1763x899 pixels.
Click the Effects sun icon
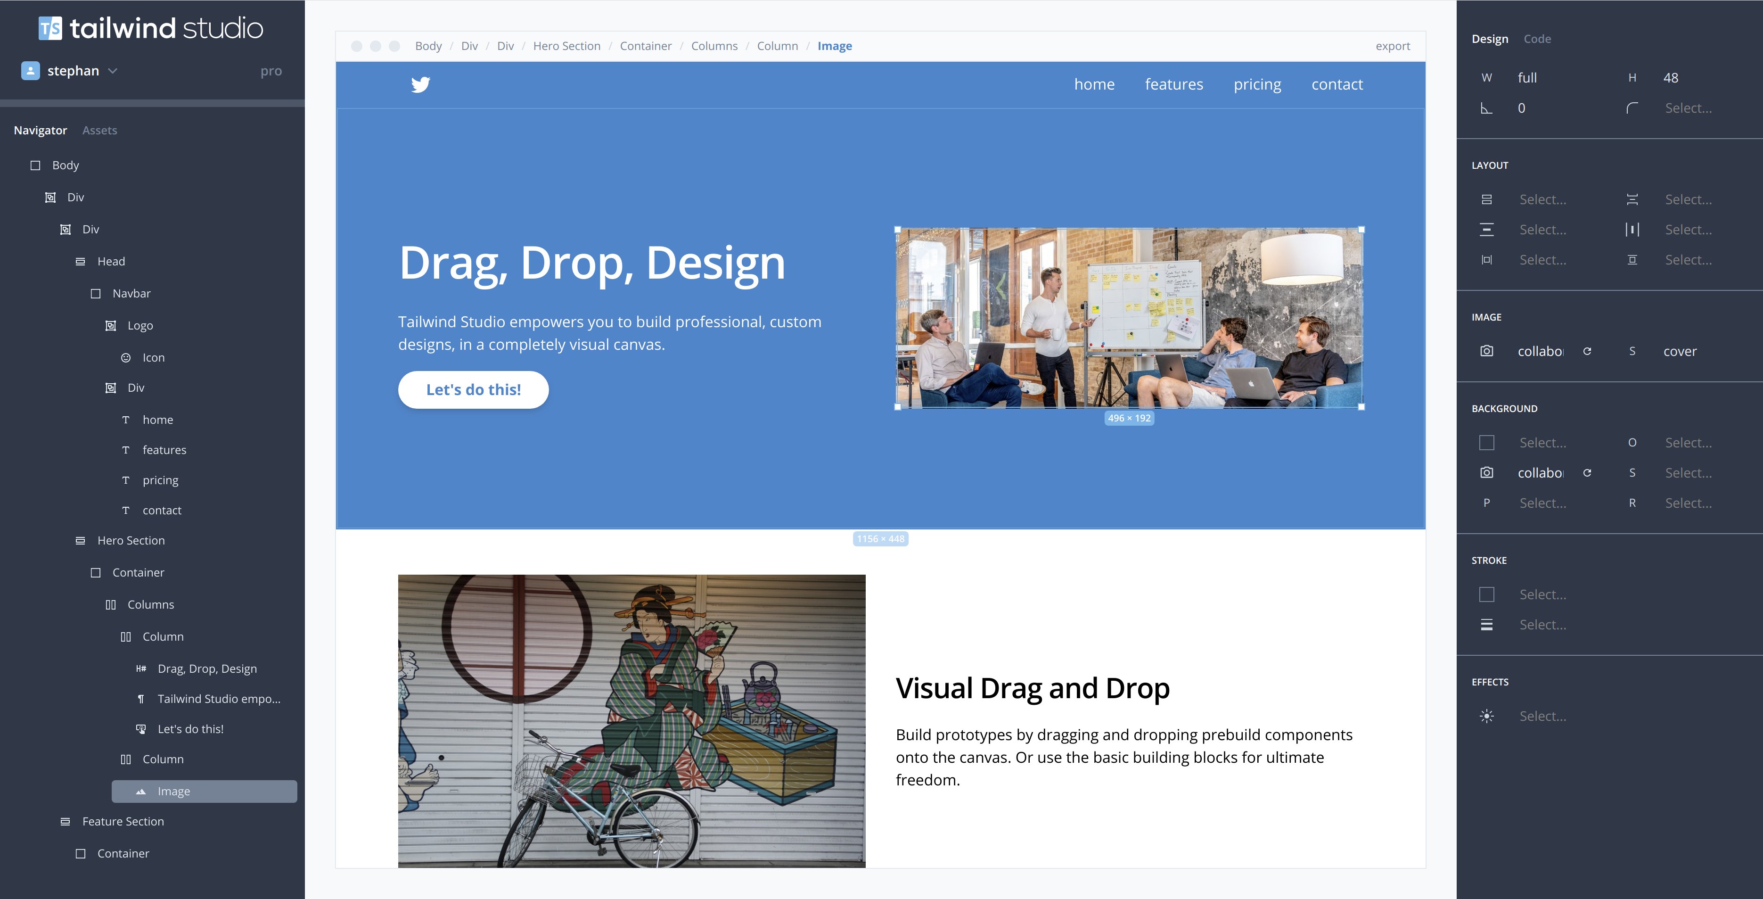(x=1486, y=716)
